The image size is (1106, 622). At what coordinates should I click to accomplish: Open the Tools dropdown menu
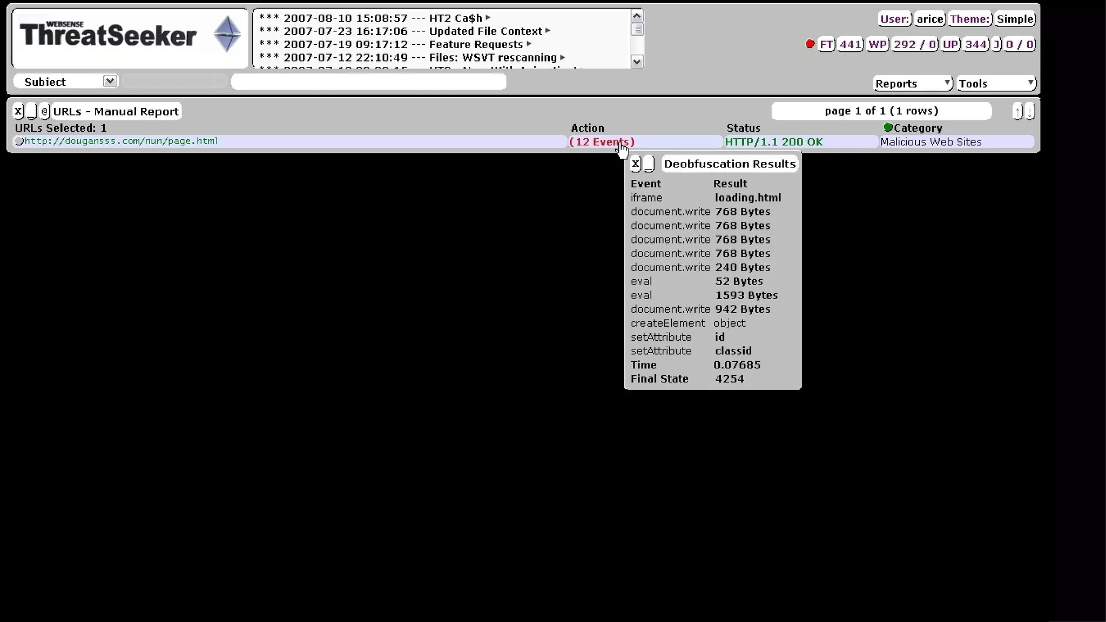tap(996, 83)
